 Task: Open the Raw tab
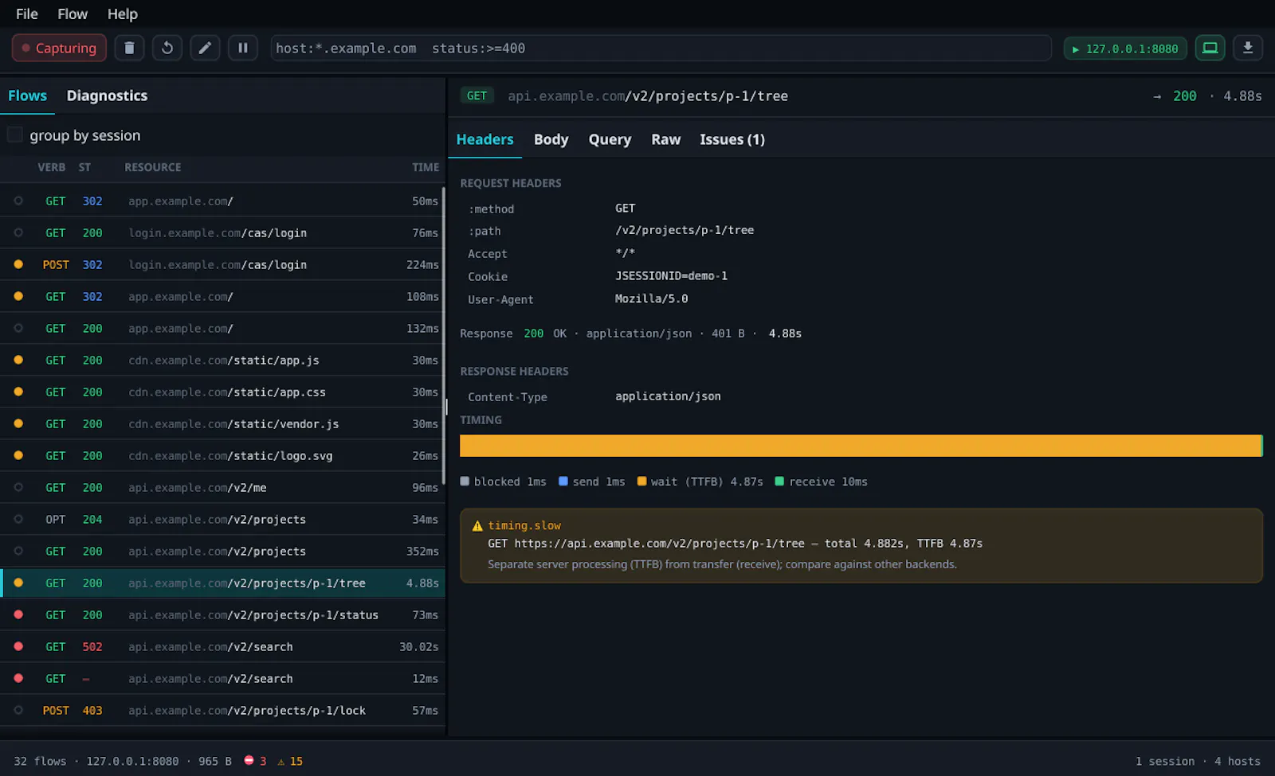[x=665, y=139]
